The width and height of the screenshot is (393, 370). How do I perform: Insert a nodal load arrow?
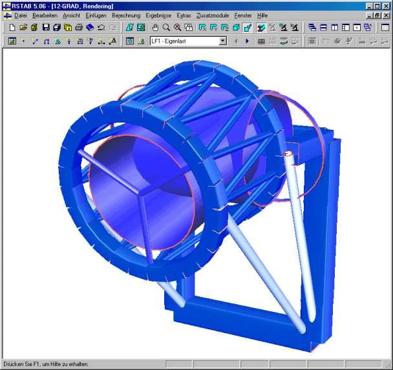tap(69, 41)
